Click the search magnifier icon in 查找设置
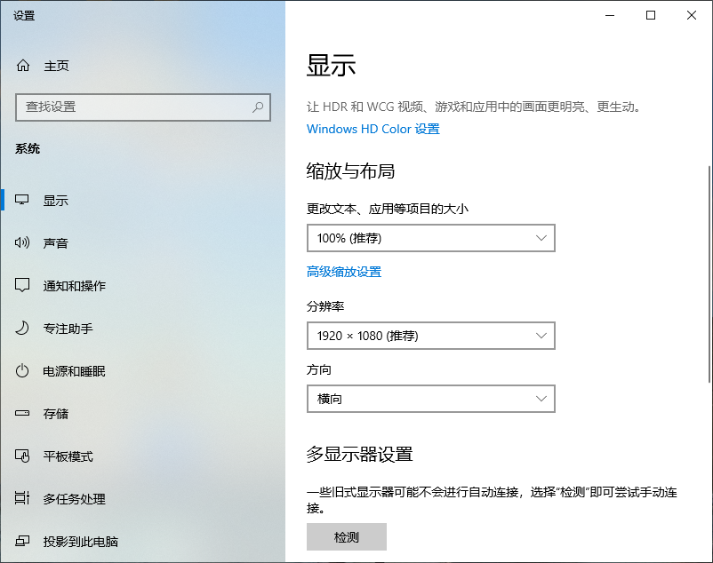 258,107
